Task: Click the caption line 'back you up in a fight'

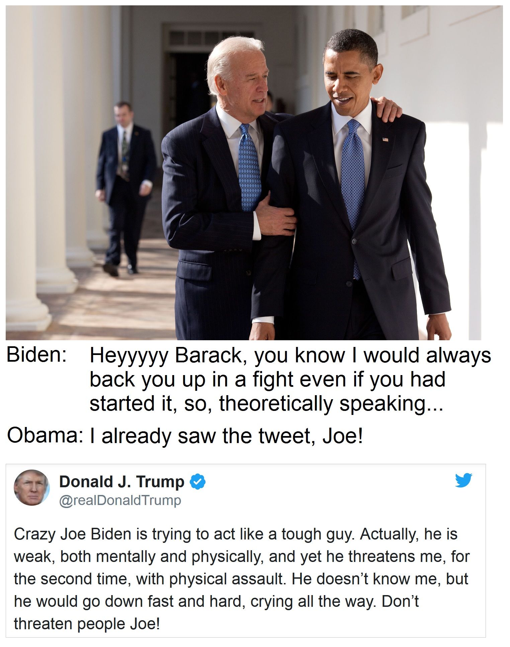Action: [268, 380]
